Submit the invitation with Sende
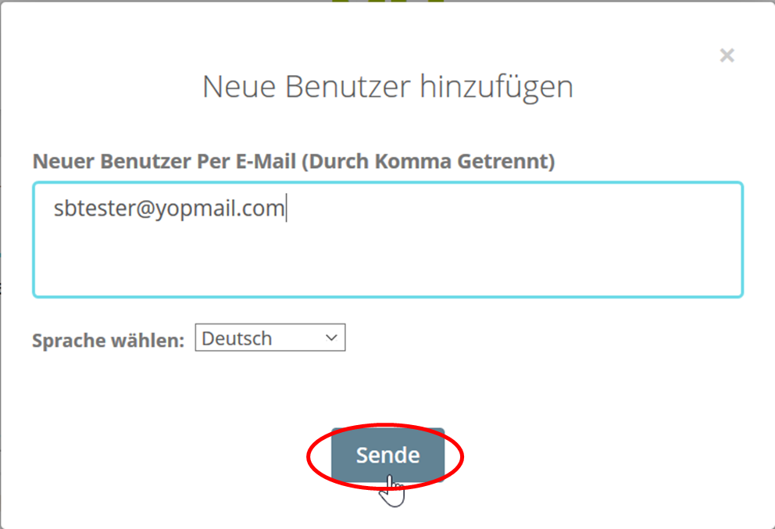 (387, 455)
